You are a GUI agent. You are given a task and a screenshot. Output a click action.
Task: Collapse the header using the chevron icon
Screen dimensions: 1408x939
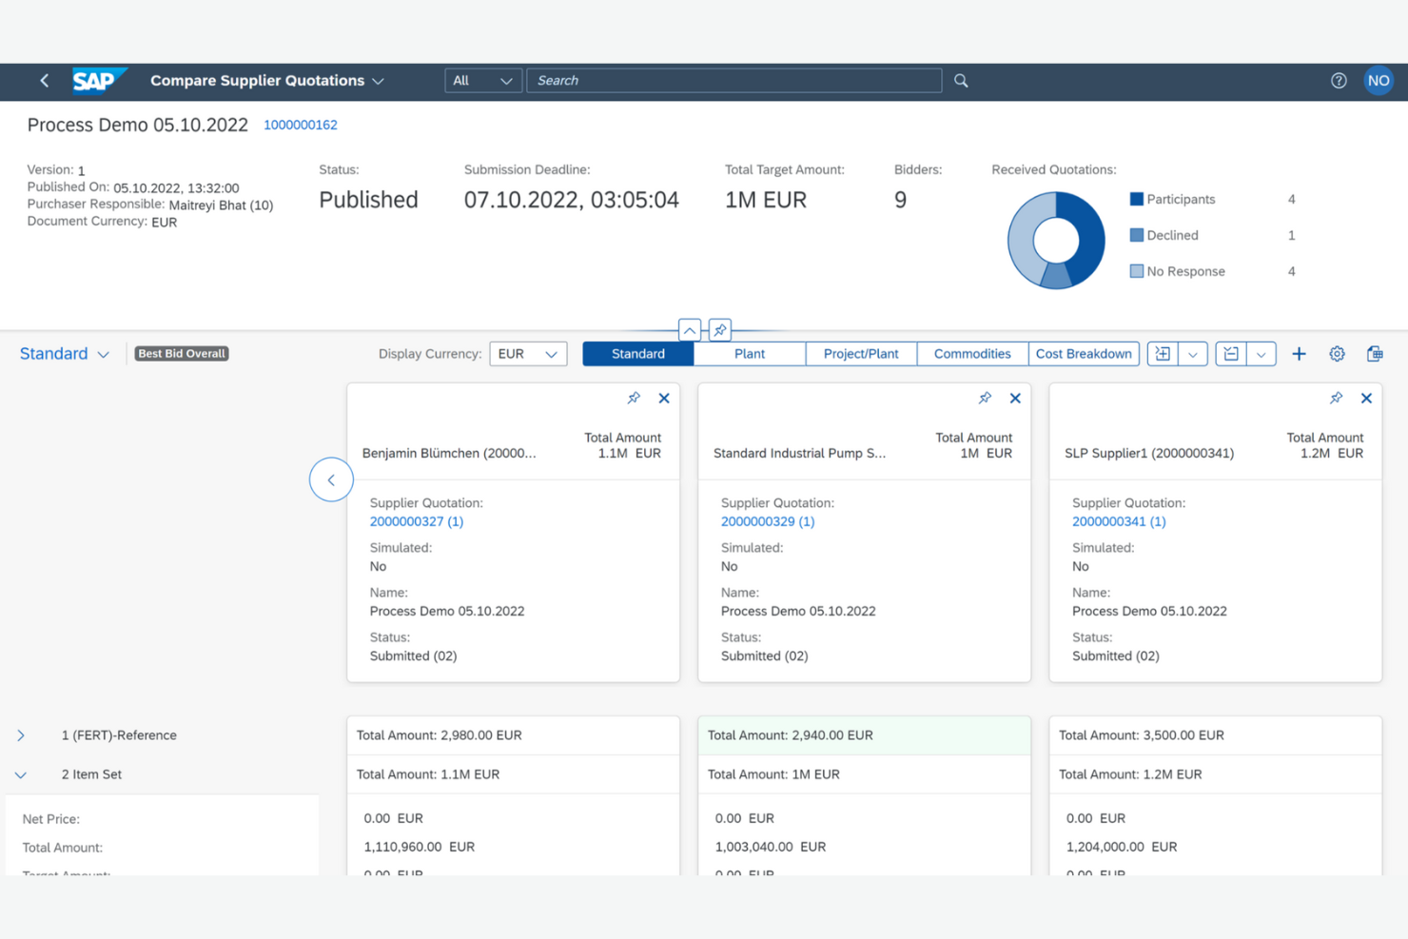[x=689, y=330]
